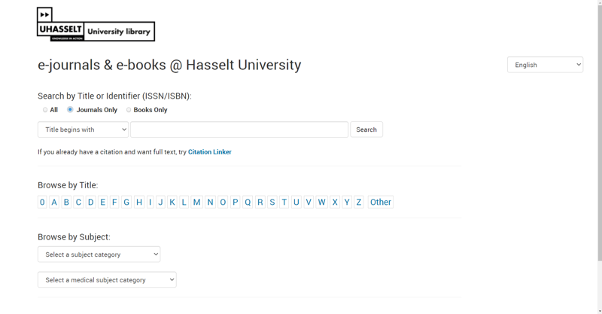The image size is (602, 314).
Task: Open the medical subject category dropdown
Action: [107, 280]
